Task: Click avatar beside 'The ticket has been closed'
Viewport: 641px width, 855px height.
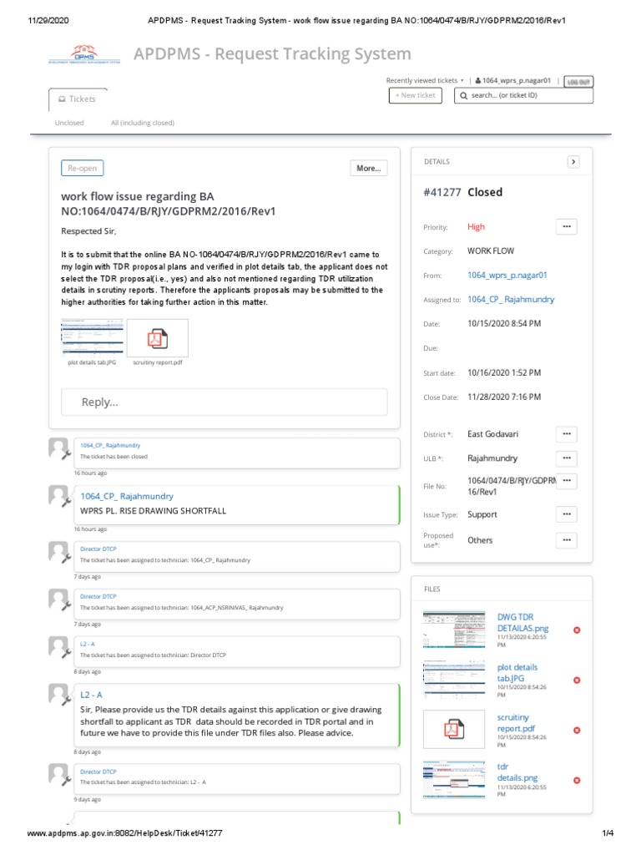Action: (x=59, y=448)
